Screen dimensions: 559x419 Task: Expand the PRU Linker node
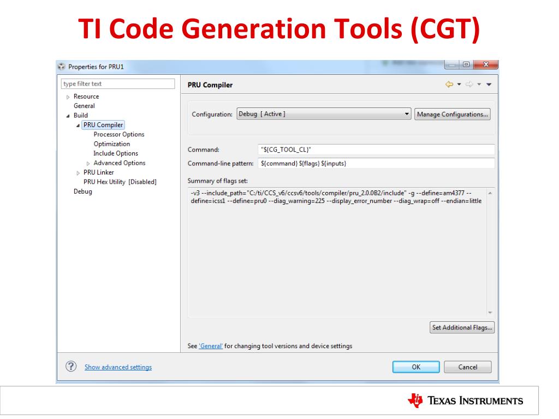[78, 173]
